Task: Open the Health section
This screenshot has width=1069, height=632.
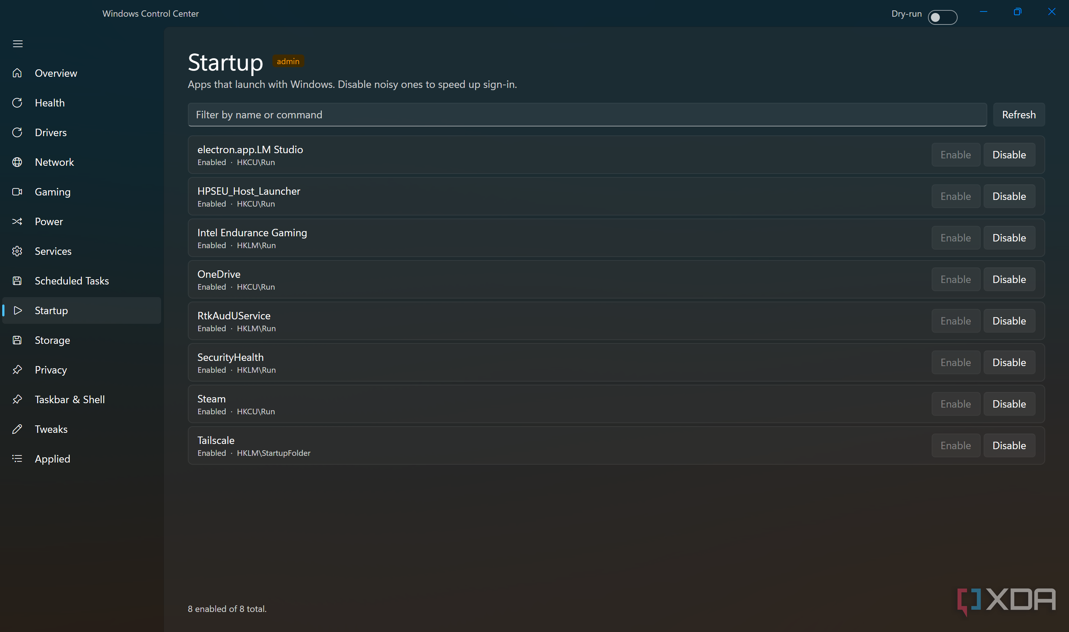Action: [x=81, y=103]
